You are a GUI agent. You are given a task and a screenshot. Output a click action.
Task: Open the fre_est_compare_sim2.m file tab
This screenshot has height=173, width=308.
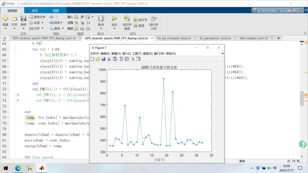pyautogui.click(x=174, y=38)
